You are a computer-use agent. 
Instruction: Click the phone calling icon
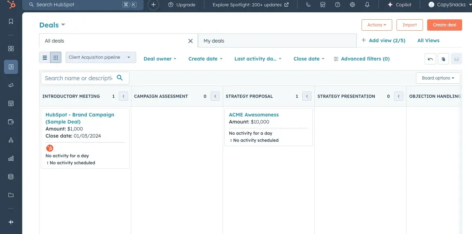[308, 5]
